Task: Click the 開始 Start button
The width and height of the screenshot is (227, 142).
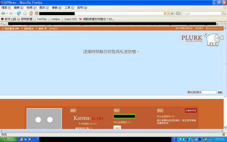Action: 9,139
